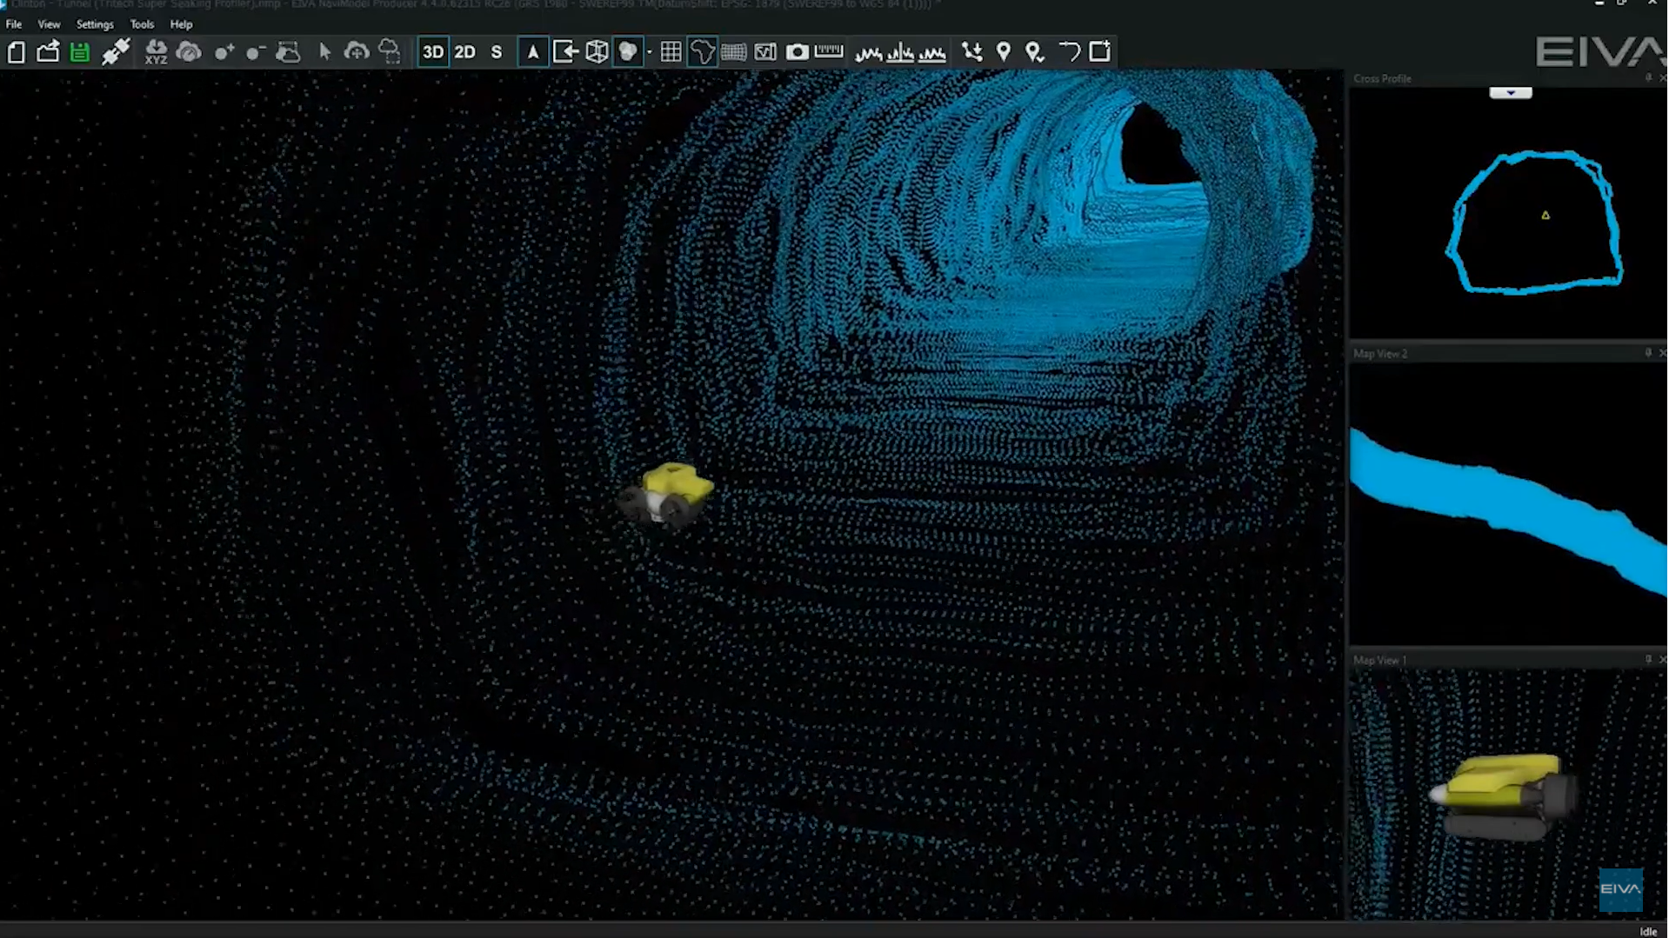Click the map pin marker icon
This screenshot has height=938, width=1669.
coord(1004,52)
